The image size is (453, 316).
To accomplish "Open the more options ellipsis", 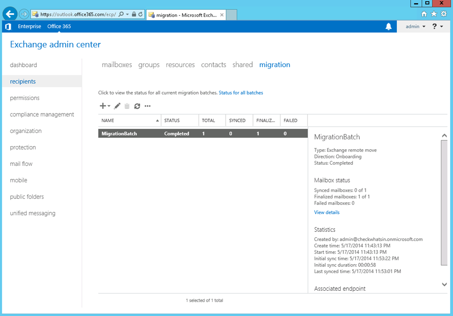I will tap(148, 106).
